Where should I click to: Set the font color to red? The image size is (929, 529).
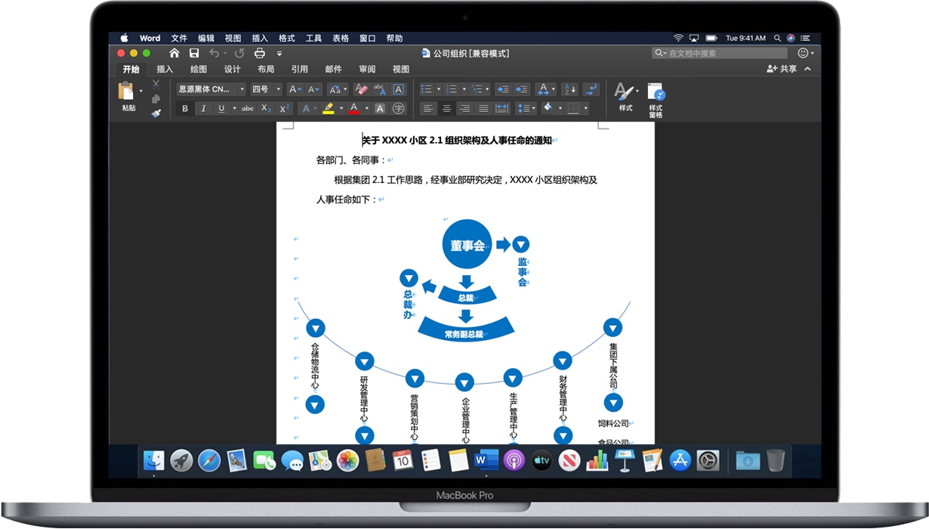coord(355,108)
